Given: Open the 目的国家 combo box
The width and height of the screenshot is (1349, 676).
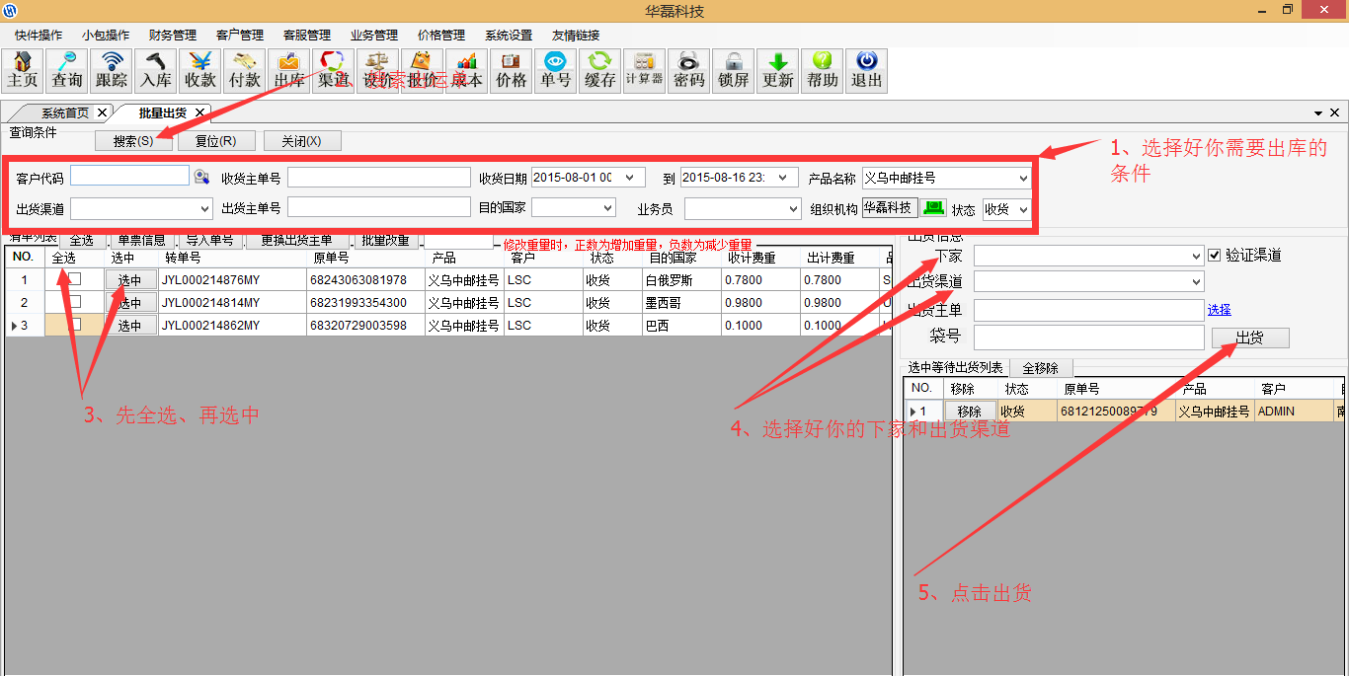Looking at the screenshot, I should click(x=606, y=208).
